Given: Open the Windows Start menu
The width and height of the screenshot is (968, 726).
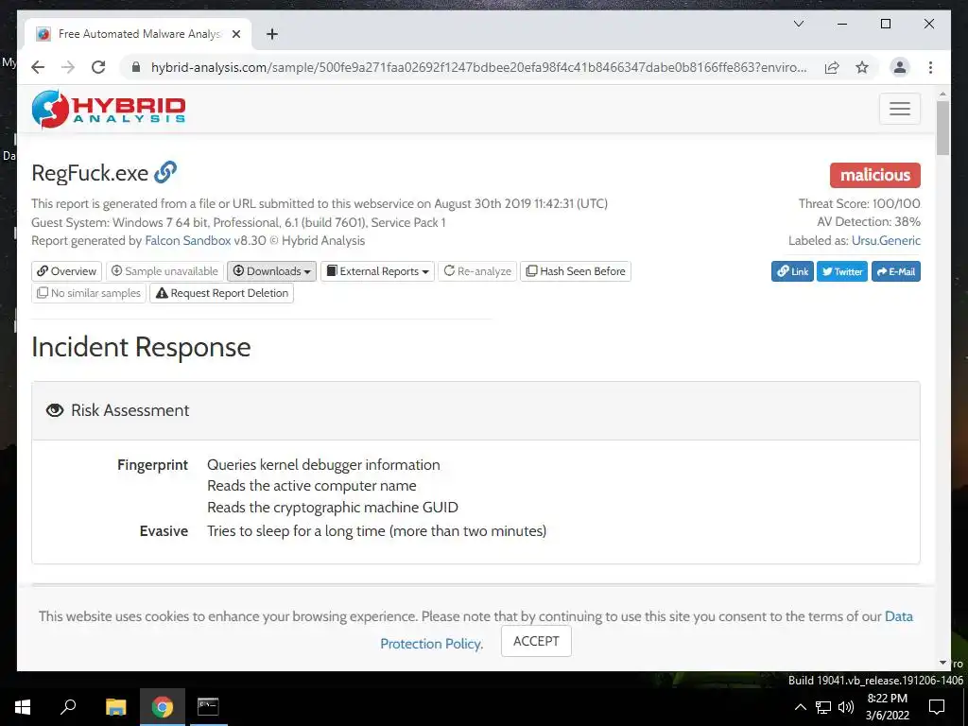Looking at the screenshot, I should click(x=23, y=707).
